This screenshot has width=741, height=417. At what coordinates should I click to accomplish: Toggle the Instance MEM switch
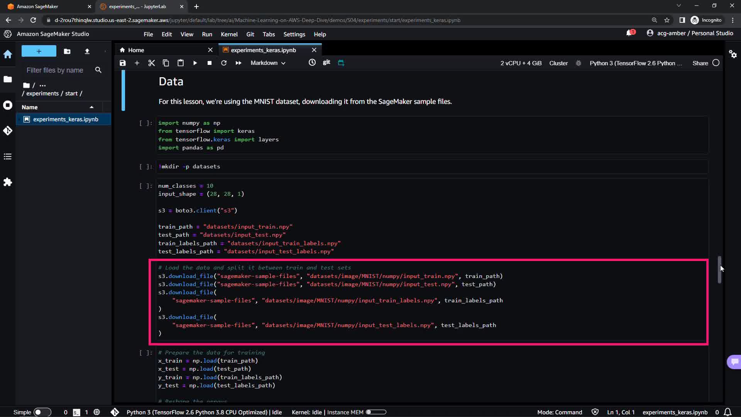376,412
